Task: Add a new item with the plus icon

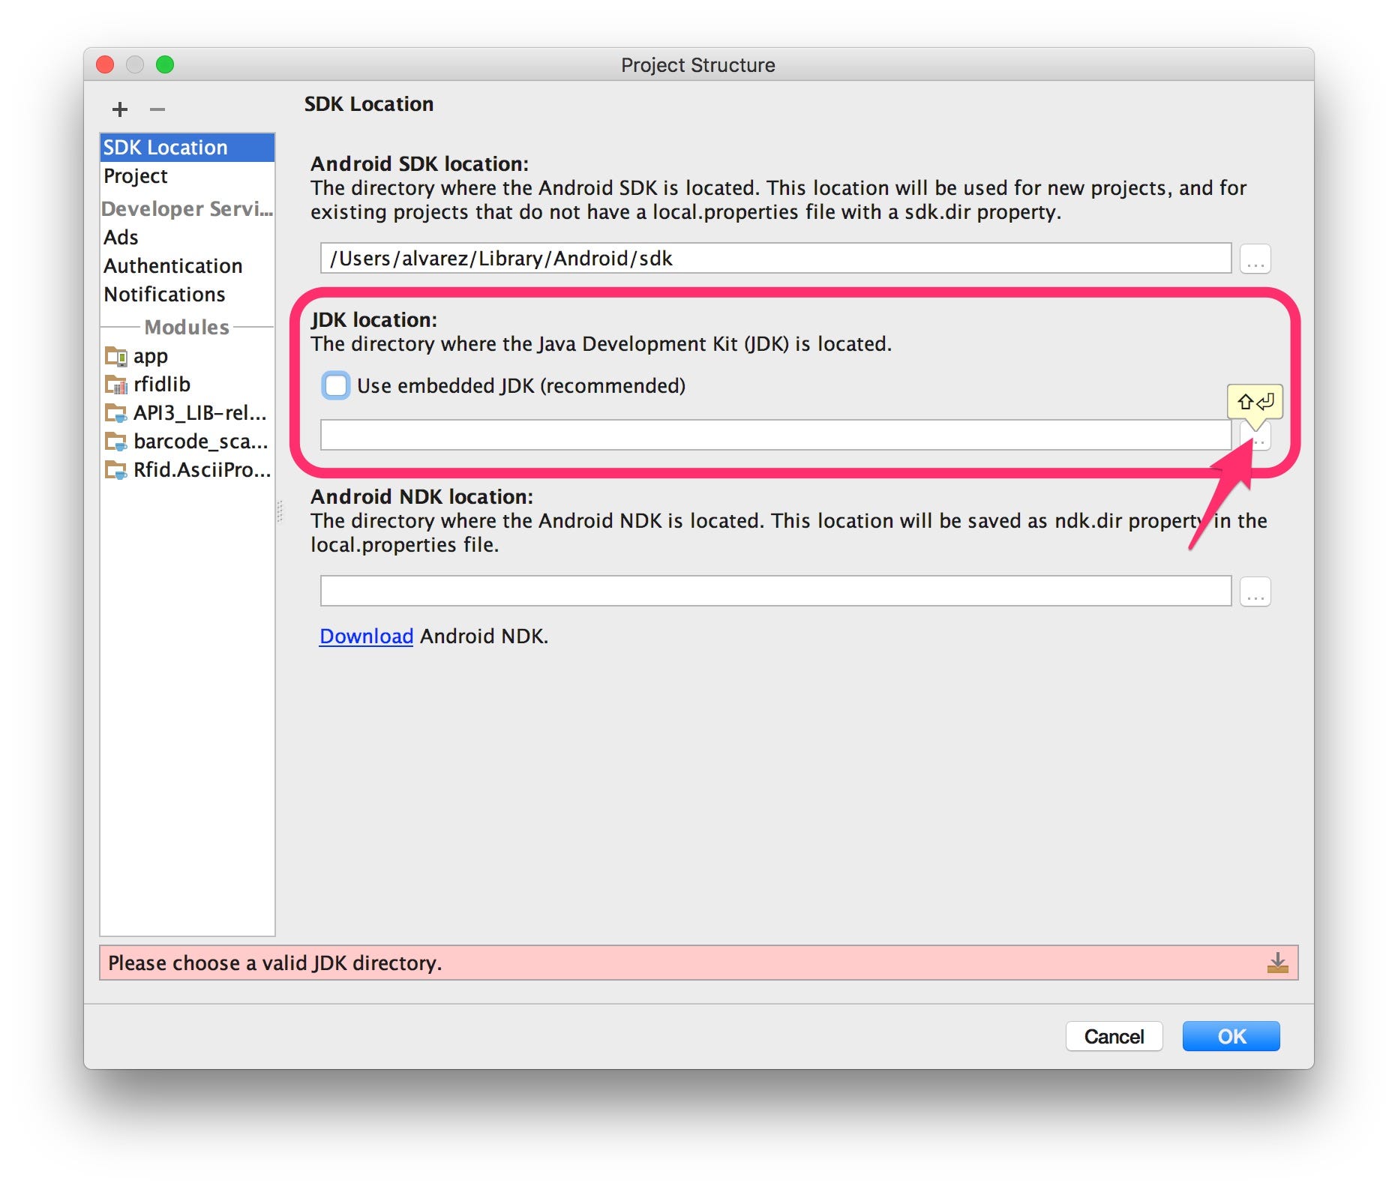Action: click(119, 109)
